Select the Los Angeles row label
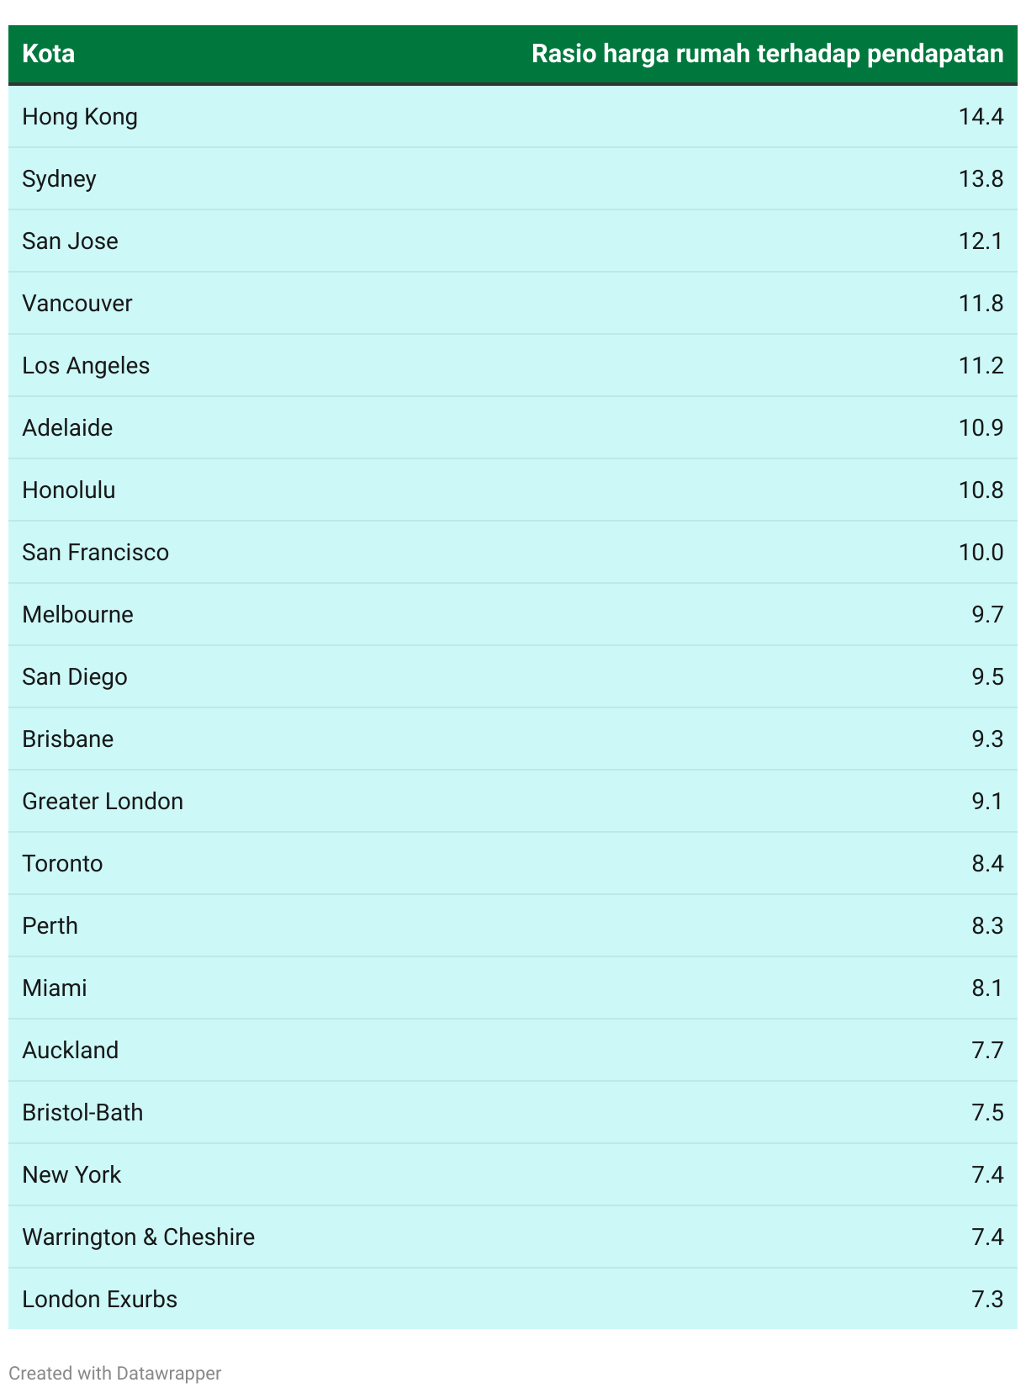1026x1393 pixels. pyautogui.click(x=86, y=365)
